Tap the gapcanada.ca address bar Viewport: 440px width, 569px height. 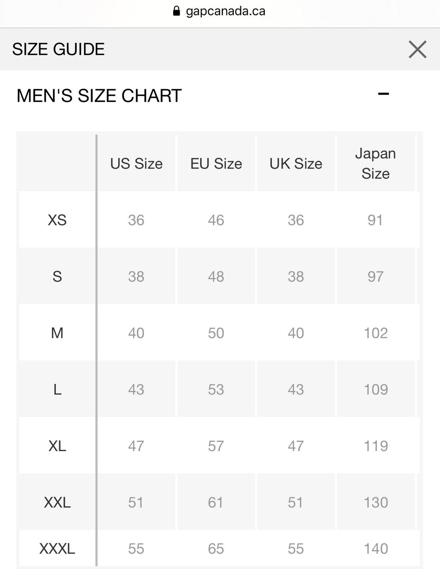tap(225, 11)
